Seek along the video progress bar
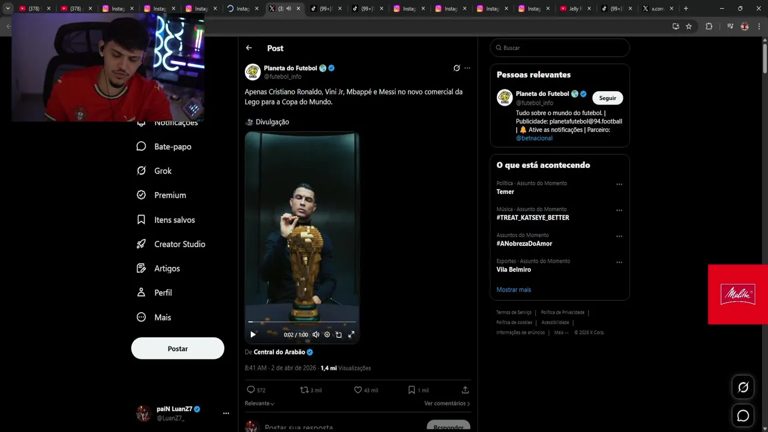This screenshot has width=768, height=432. [302, 322]
